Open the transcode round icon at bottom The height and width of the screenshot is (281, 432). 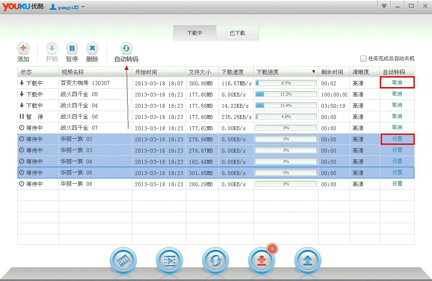click(215, 260)
